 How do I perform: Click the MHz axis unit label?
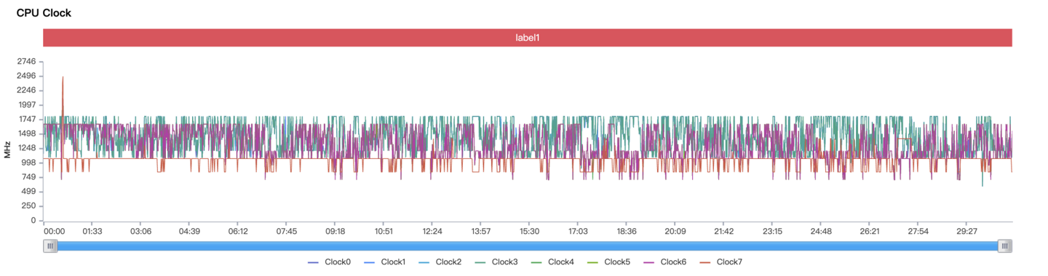[7, 150]
